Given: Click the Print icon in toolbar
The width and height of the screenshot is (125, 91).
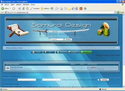Looking at the screenshot, I should (x=61, y=9).
